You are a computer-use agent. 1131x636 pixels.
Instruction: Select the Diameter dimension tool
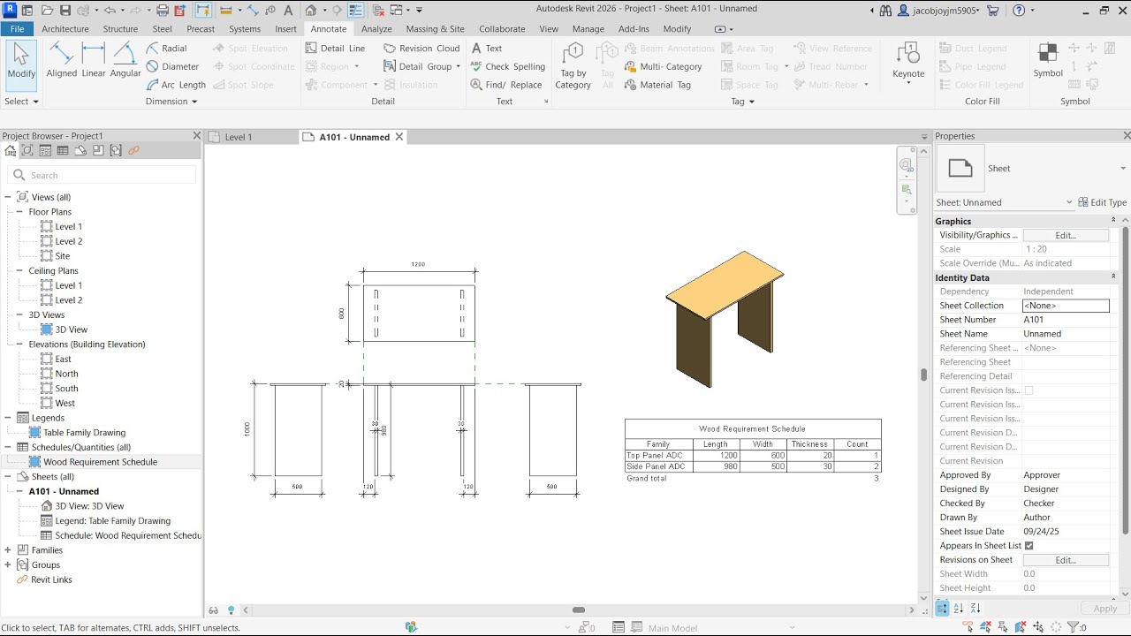click(x=173, y=66)
